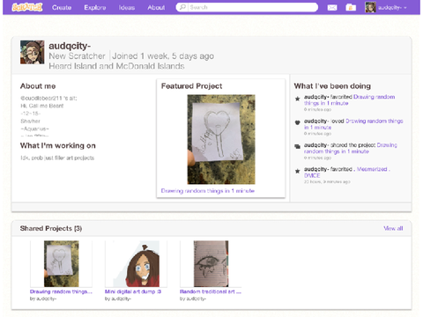
Task: Click the "Shared Projects (3)" heading
Action: coord(51,228)
